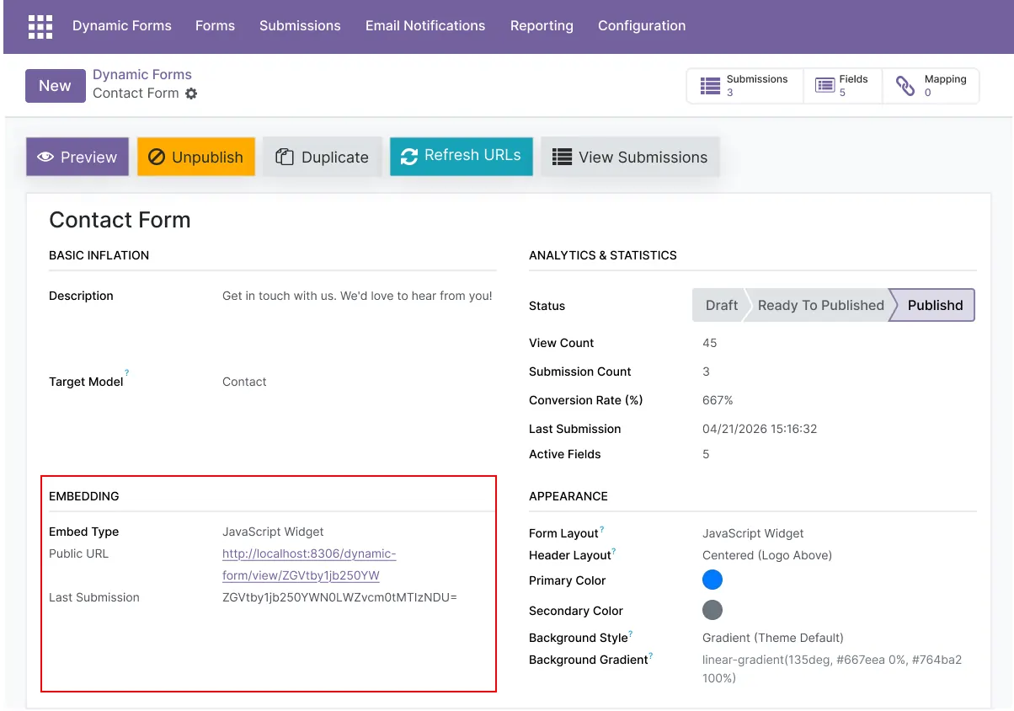The width and height of the screenshot is (1014, 711).
Task: Click Embed Type value JavaScript Widget
Action: (273, 532)
